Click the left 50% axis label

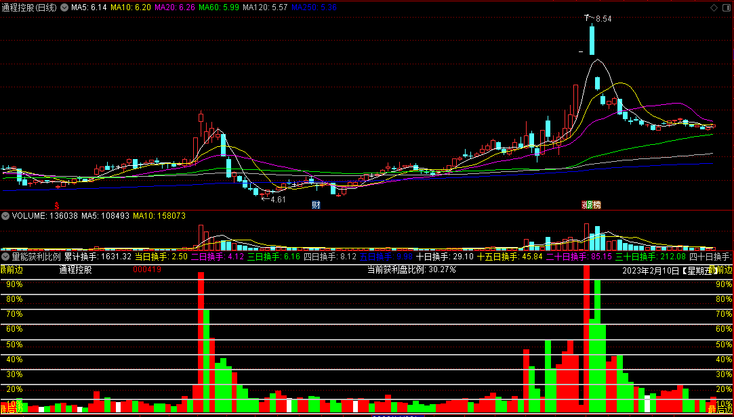point(14,345)
